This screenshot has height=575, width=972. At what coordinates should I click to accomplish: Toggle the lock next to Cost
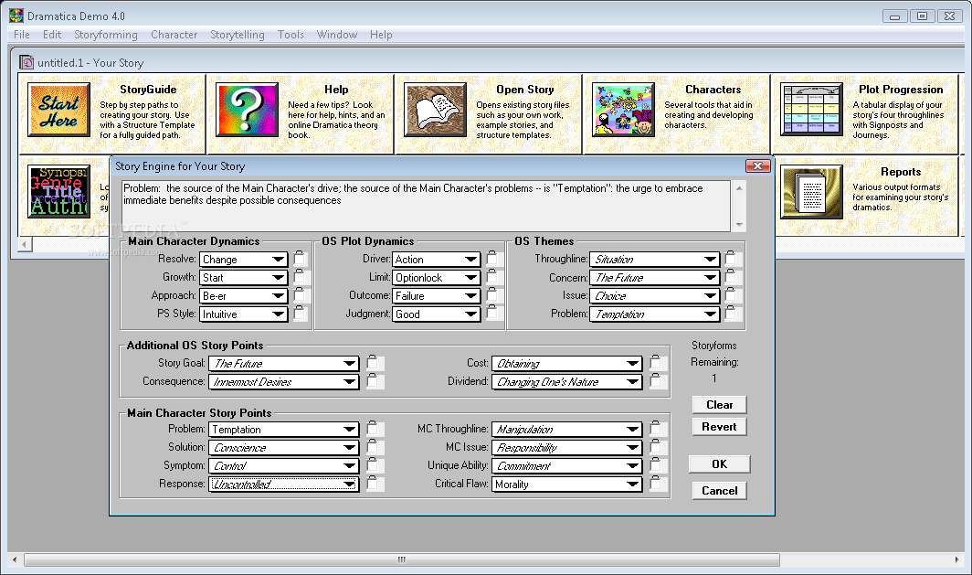655,362
